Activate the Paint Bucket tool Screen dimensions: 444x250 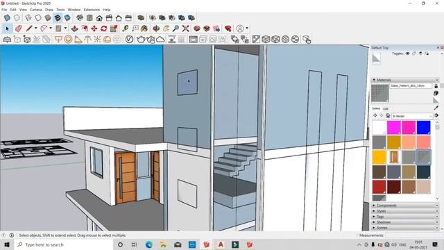click(x=144, y=28)
